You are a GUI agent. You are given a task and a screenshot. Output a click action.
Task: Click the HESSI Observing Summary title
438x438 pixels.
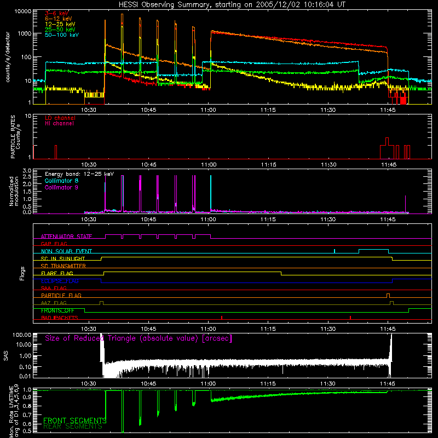[x=232, y=5]
